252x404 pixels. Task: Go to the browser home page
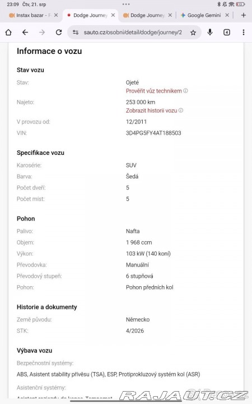(8, 32)
